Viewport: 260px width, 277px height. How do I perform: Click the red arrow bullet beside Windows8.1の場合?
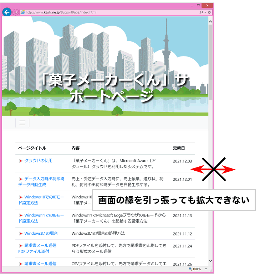(x=21, y=234)
